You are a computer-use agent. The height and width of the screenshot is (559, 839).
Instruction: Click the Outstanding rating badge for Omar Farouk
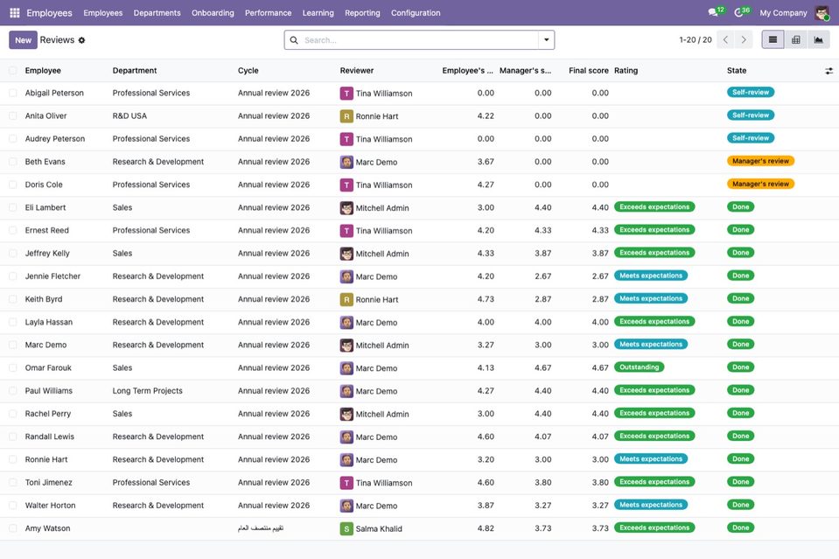[x=639, y=367]
